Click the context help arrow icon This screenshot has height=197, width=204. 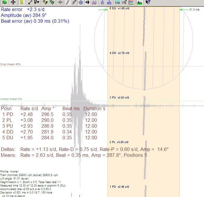pos(148,2)
